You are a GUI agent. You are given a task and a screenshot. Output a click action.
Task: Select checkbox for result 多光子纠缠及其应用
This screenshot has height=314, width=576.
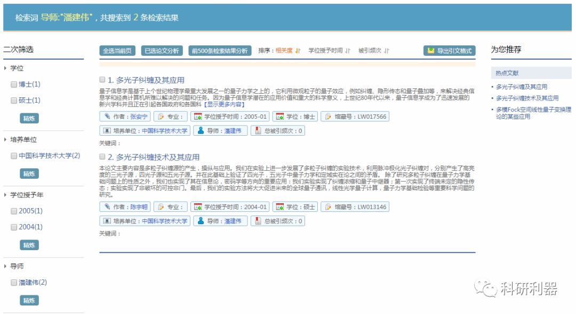[102, 80]
